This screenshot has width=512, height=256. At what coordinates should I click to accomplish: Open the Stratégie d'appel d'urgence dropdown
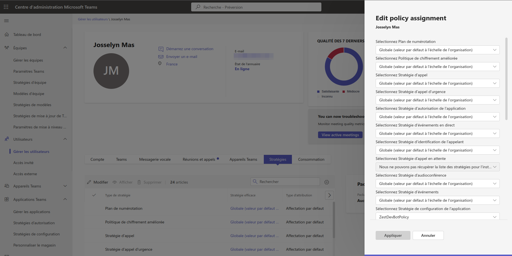click(x=437, y=100)
